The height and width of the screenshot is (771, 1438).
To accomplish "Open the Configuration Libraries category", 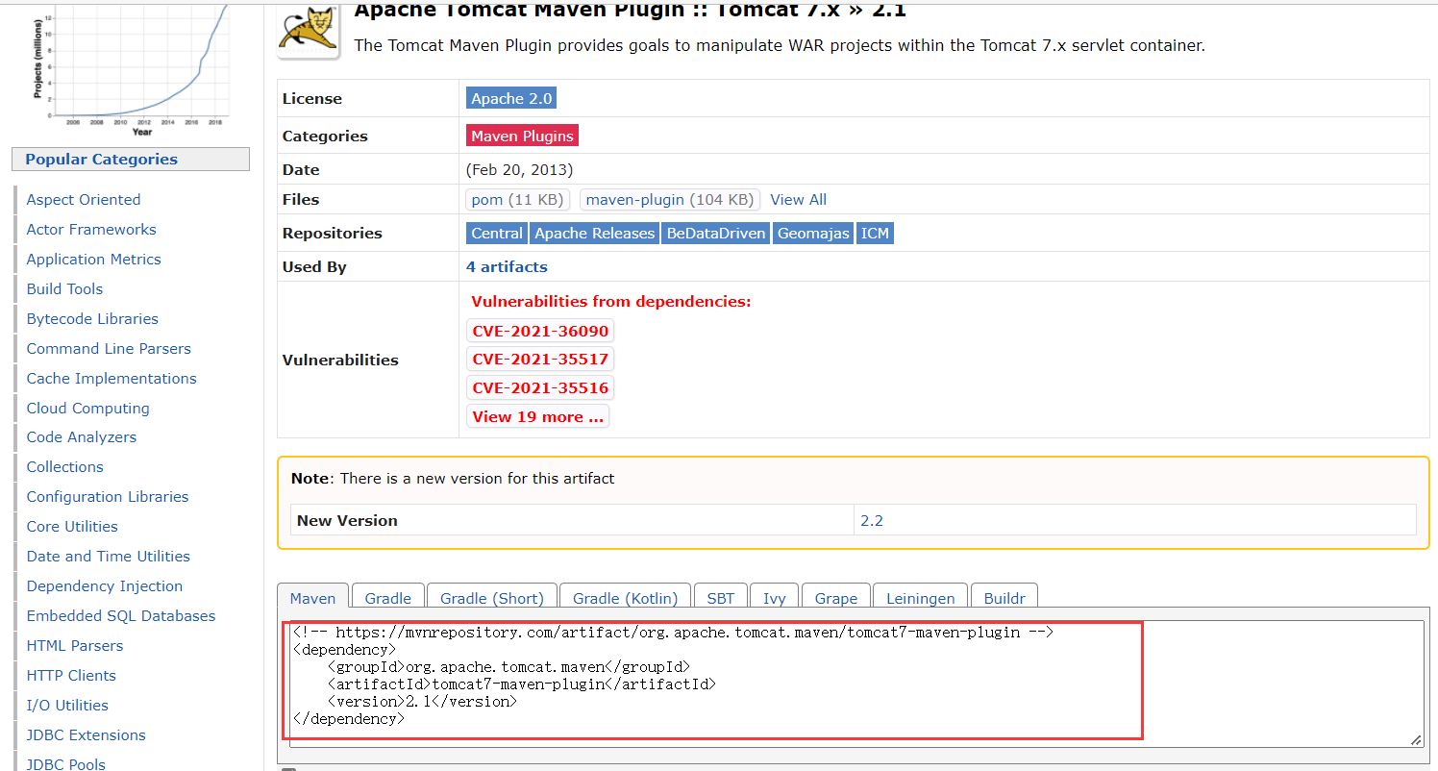I will [x=108, y=497].
